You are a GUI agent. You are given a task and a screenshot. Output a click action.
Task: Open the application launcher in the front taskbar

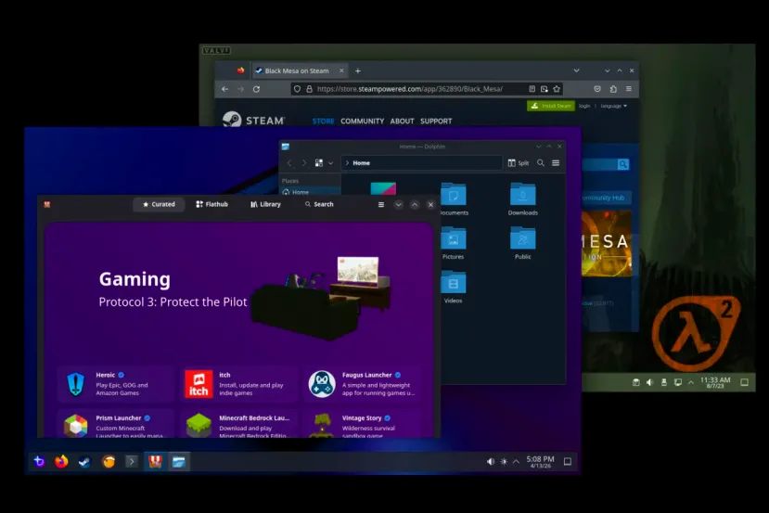coord(39,461)
